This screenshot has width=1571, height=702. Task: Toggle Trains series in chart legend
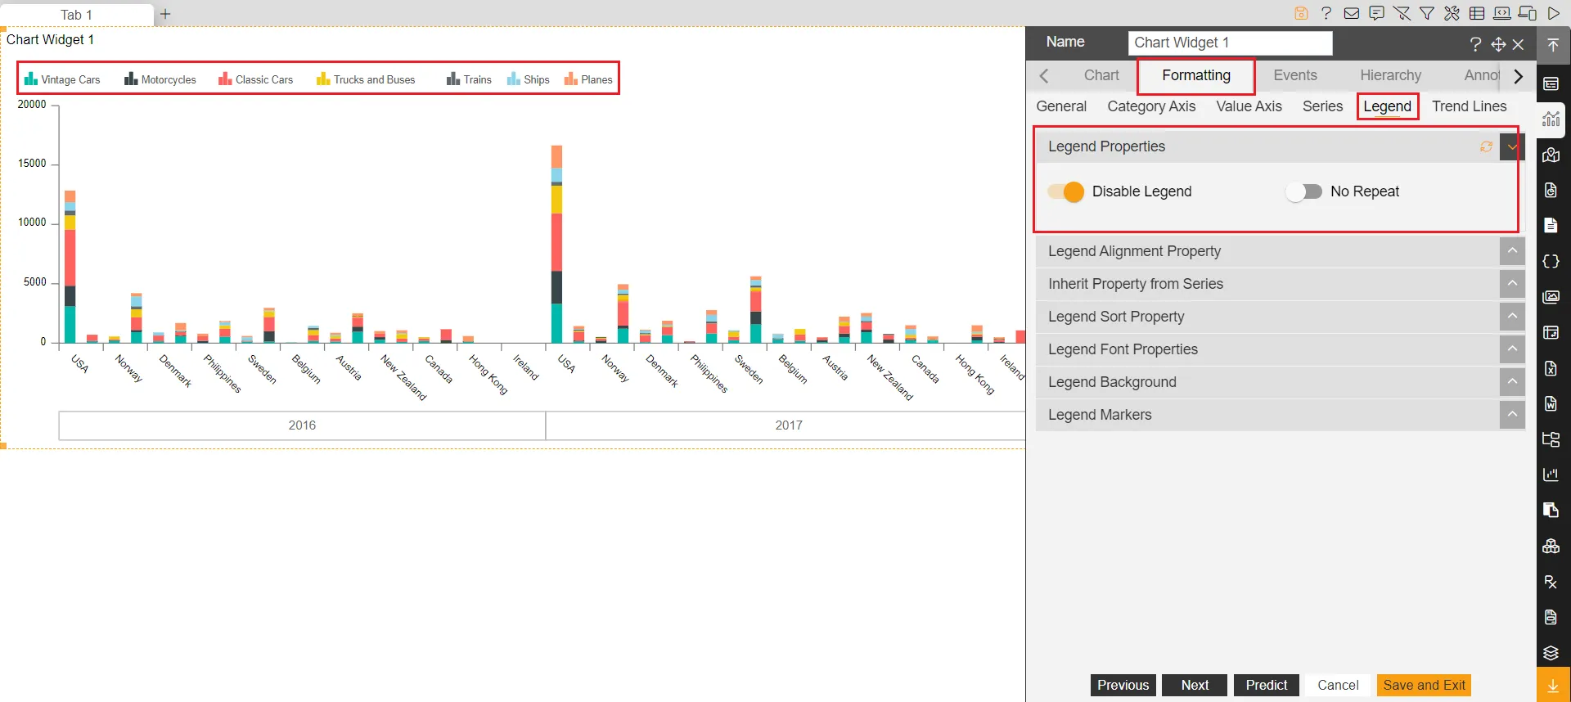[x=469, y=79]
